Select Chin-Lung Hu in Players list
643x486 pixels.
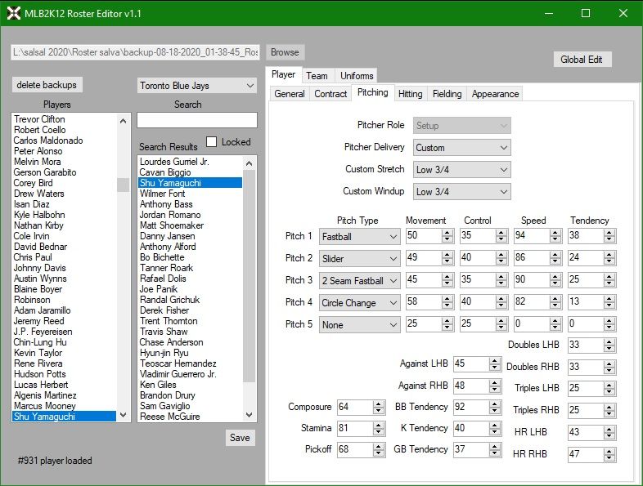(x=40, y=342)
